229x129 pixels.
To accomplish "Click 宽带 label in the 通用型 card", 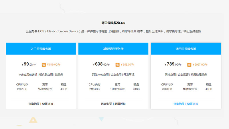I will pyautogui.click(x=190, y=85).
